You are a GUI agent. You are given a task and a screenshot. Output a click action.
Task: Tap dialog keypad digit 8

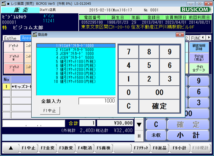(149, 52)
